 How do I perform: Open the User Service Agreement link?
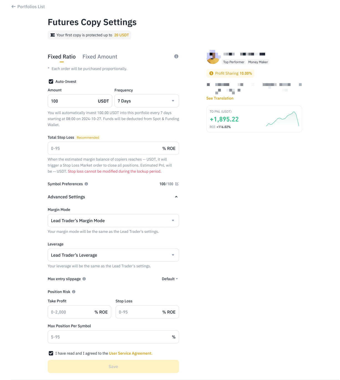(x=131, y=353)
